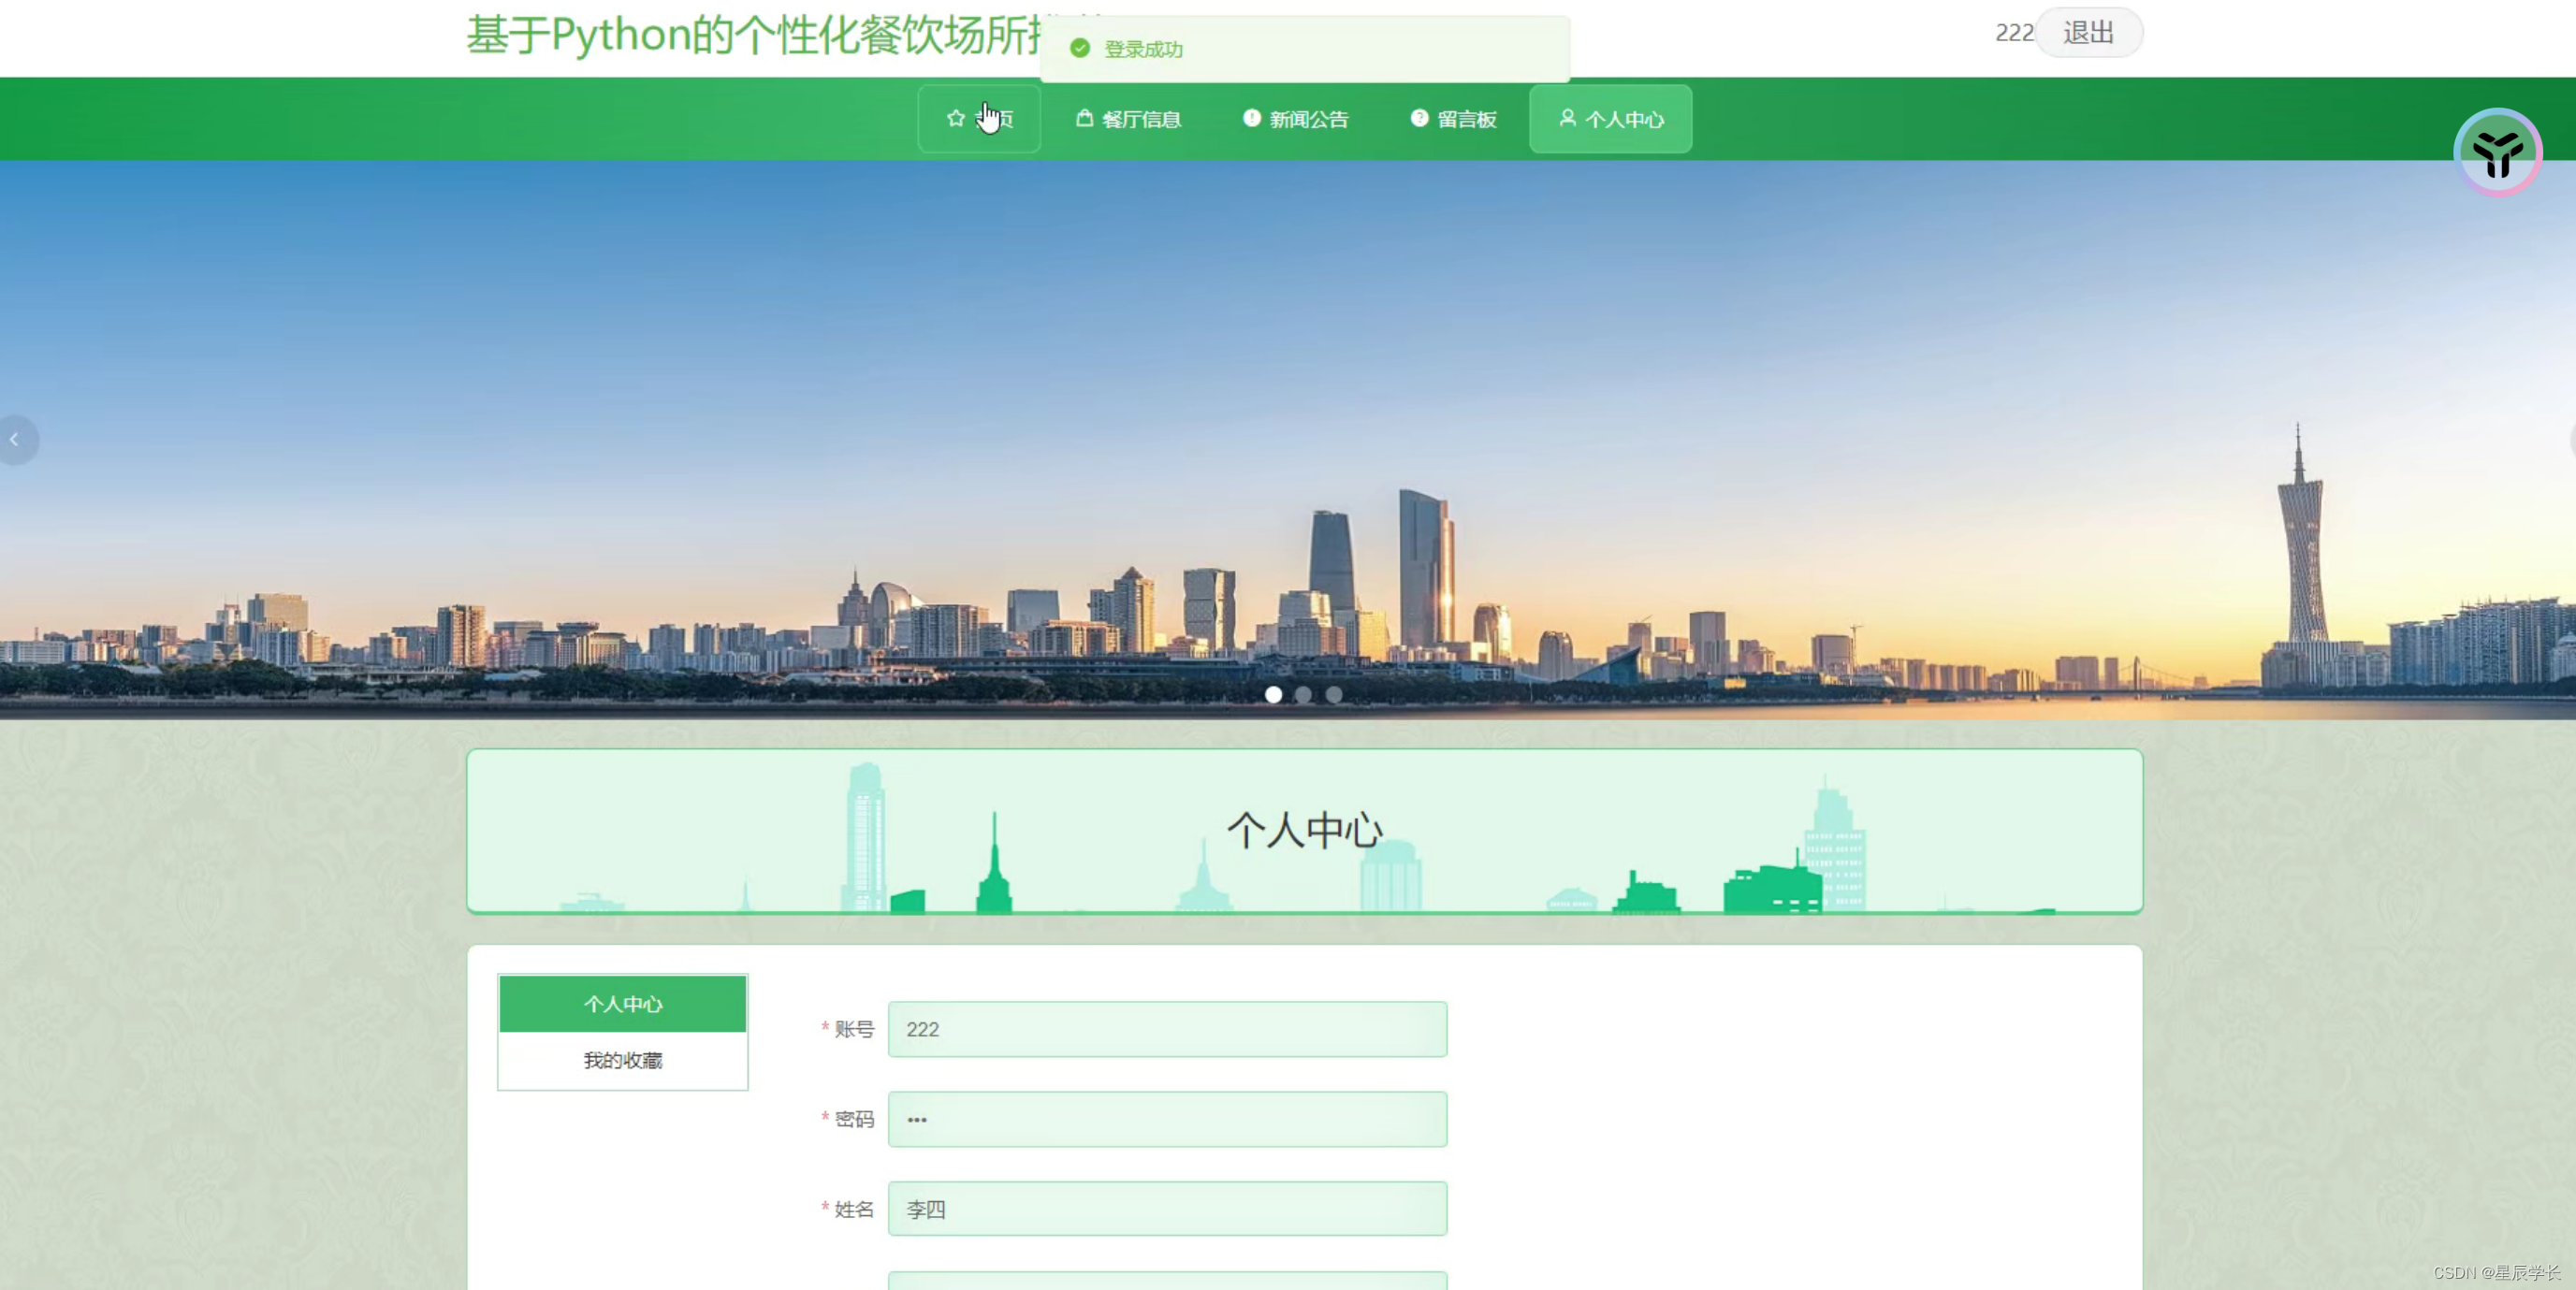Switch to the second carousel indicator dot
Image resolution: width=2576 pixels, height=1290 pixels.
point(1303,694)
